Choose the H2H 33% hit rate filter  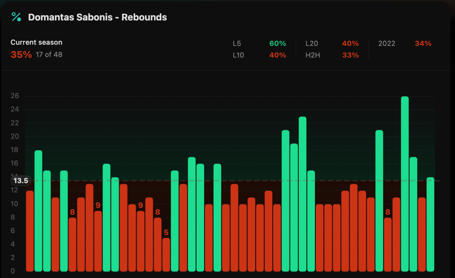[332, 55]
